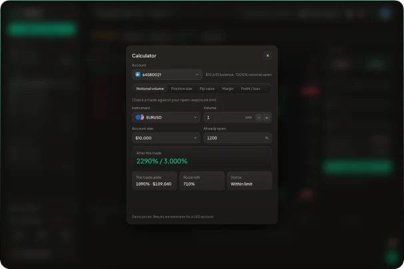Click the Within limit status text
The height and width of the screenshot is (269, 404).
pos(241,184)
